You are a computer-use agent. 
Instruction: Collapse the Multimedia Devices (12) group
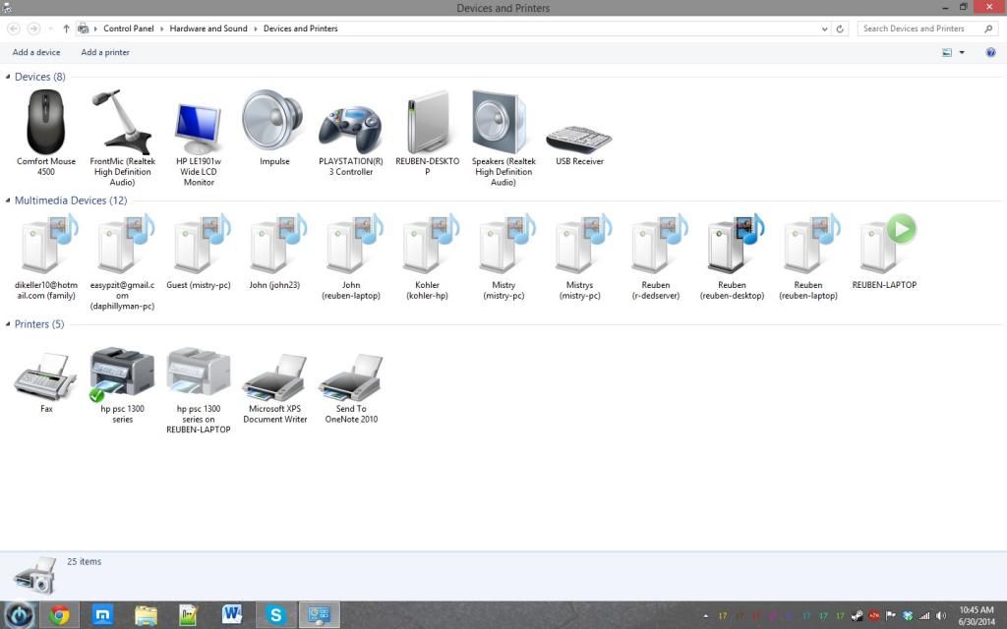point(8,200)
